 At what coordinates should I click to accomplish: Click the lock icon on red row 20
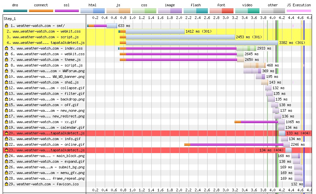6,133
